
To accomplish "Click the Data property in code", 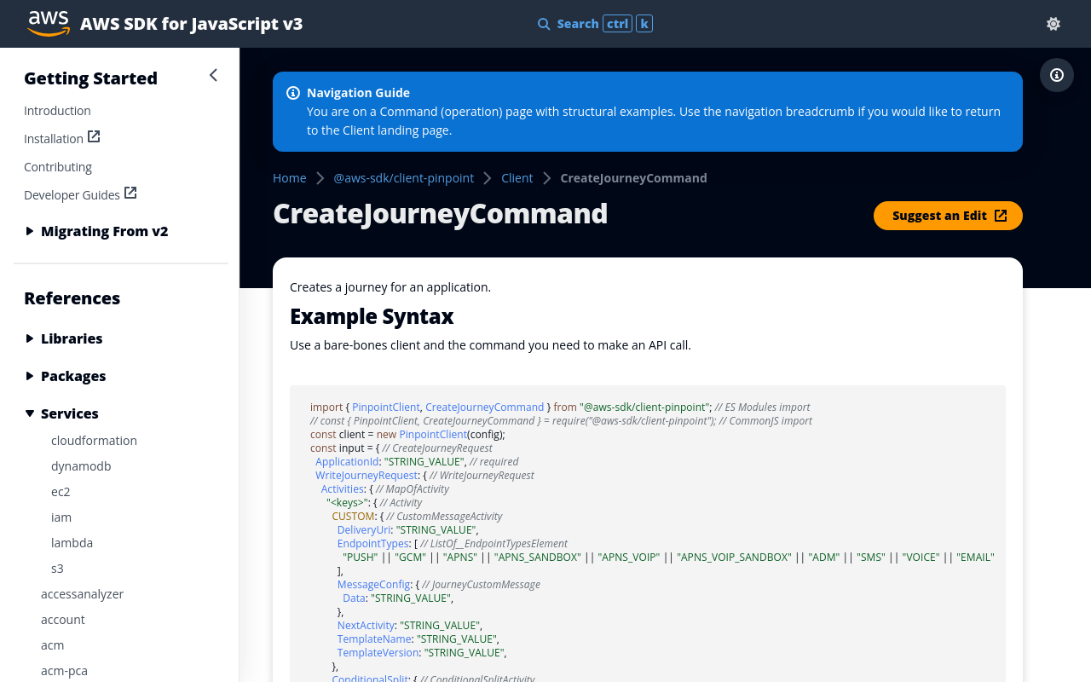I will coord(354,598).
